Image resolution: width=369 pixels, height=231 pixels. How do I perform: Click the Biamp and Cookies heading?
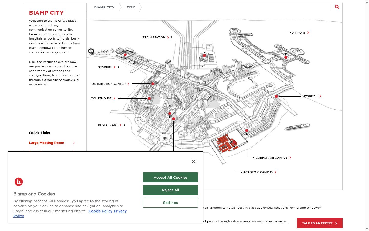(x=34, y=194)
